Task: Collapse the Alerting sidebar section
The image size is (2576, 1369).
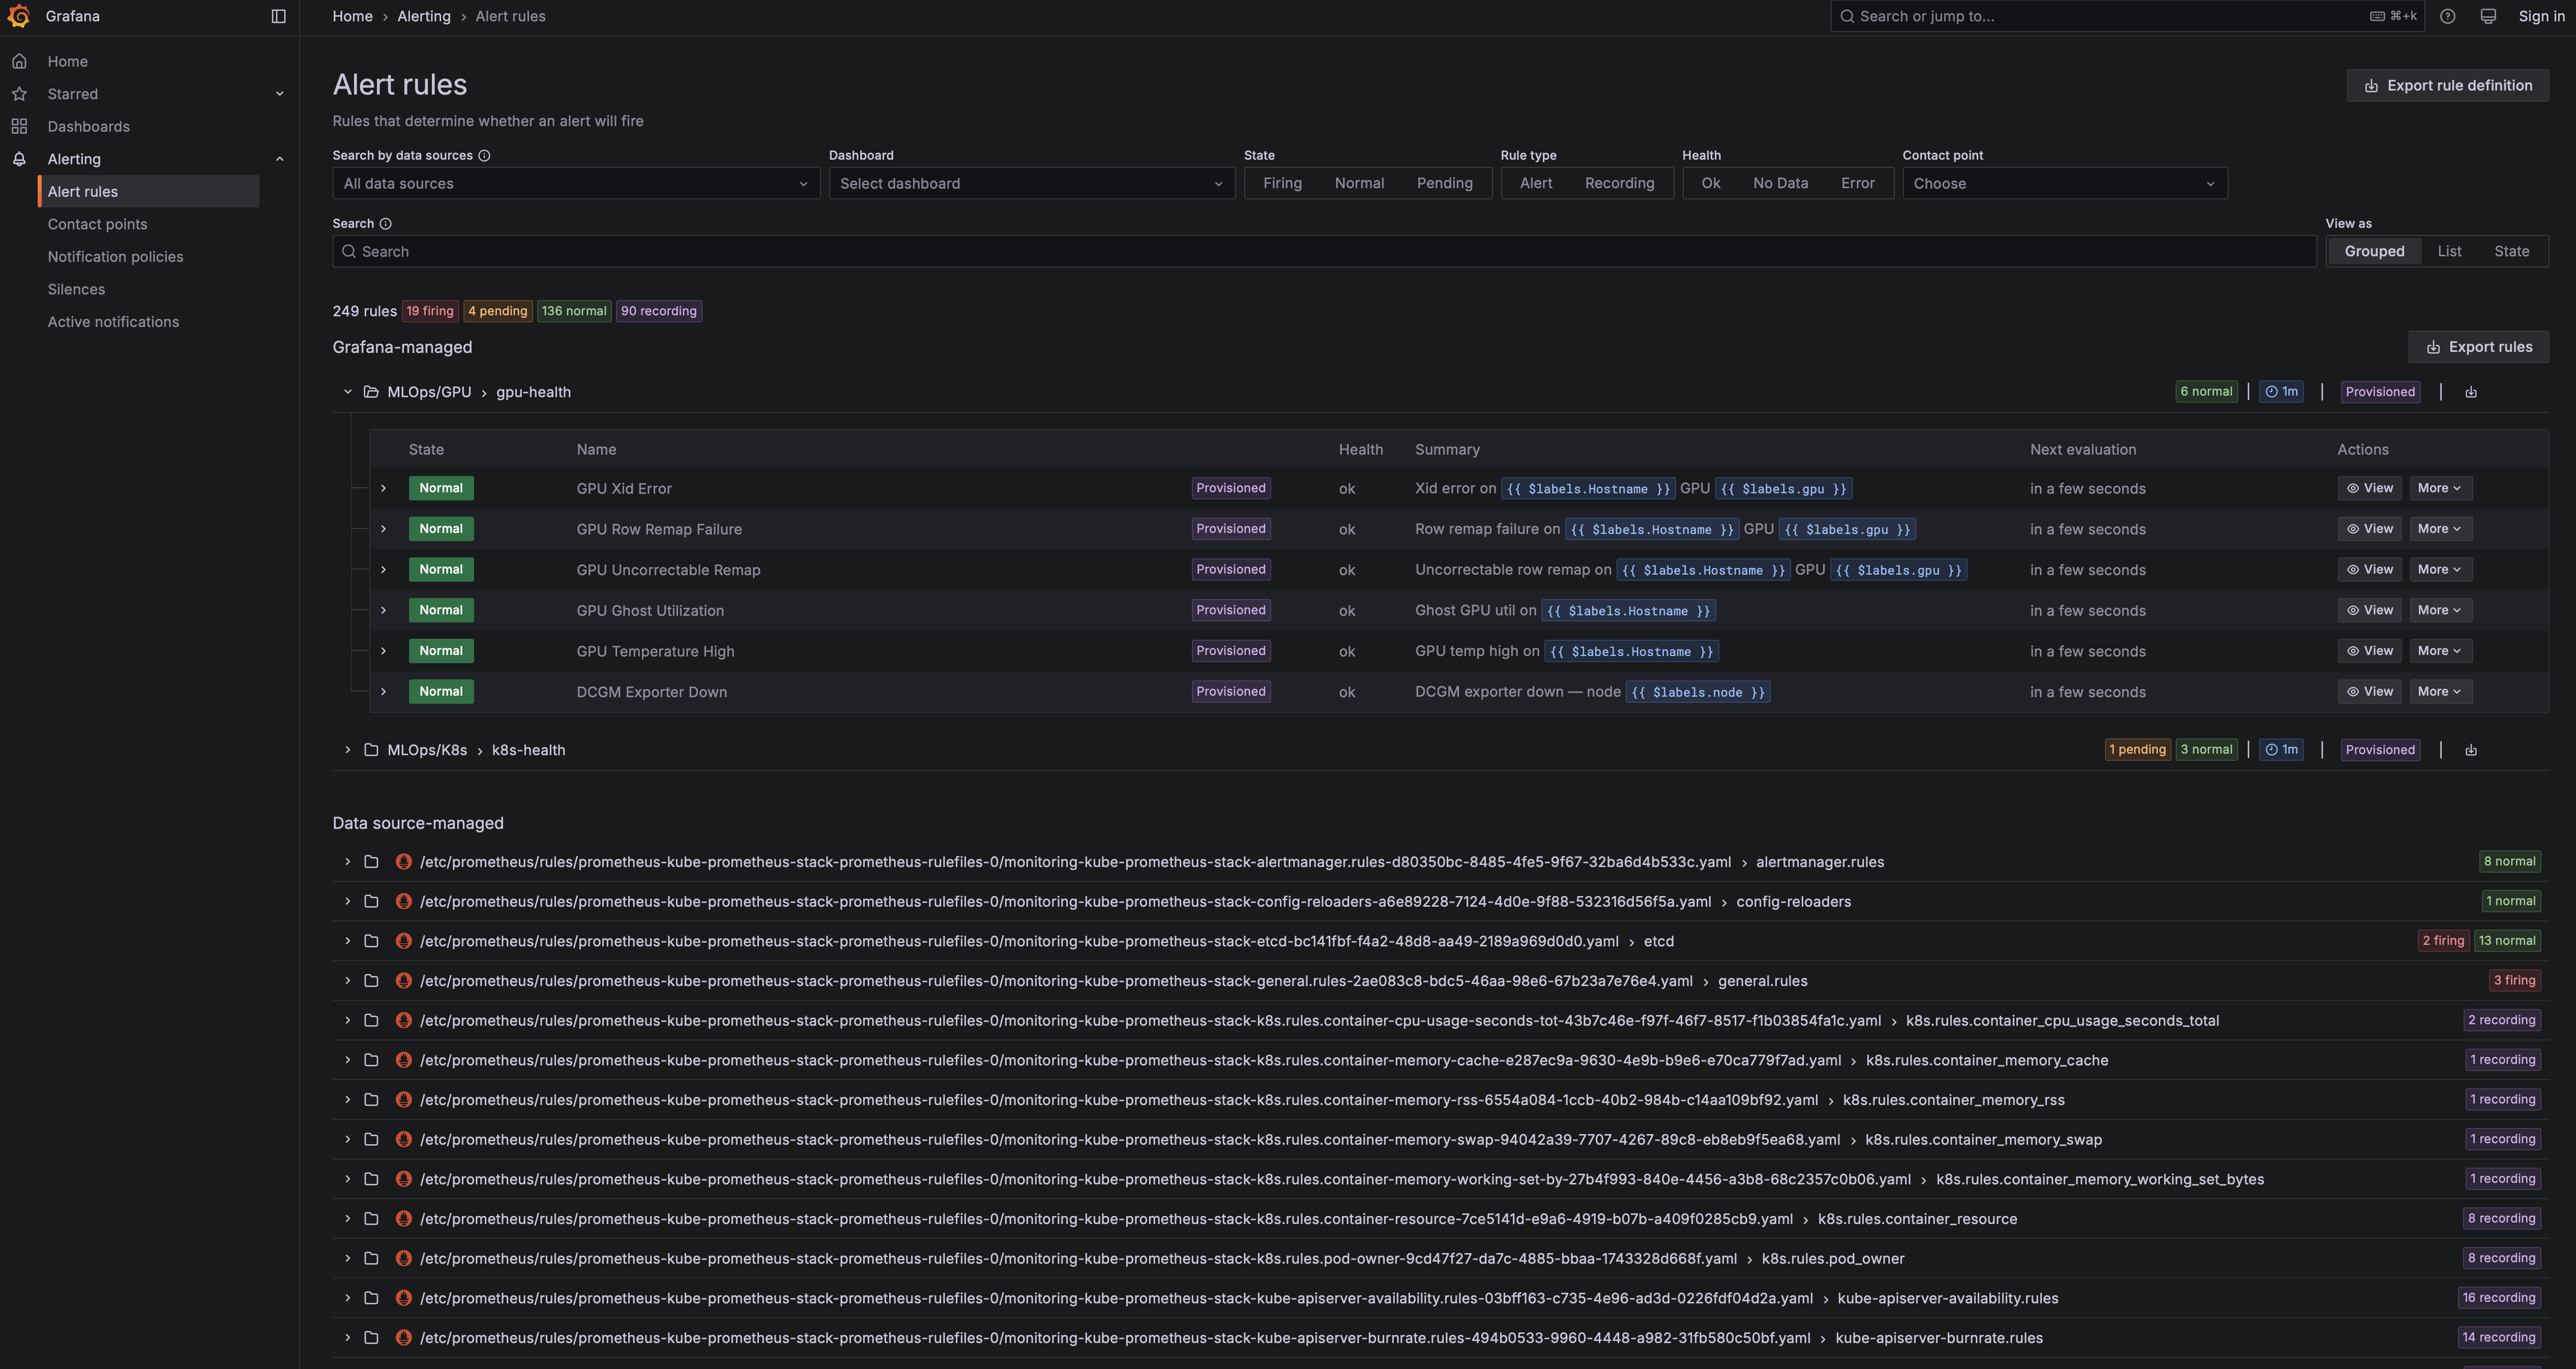Action: pyautogui.click(x=280, y=159)
